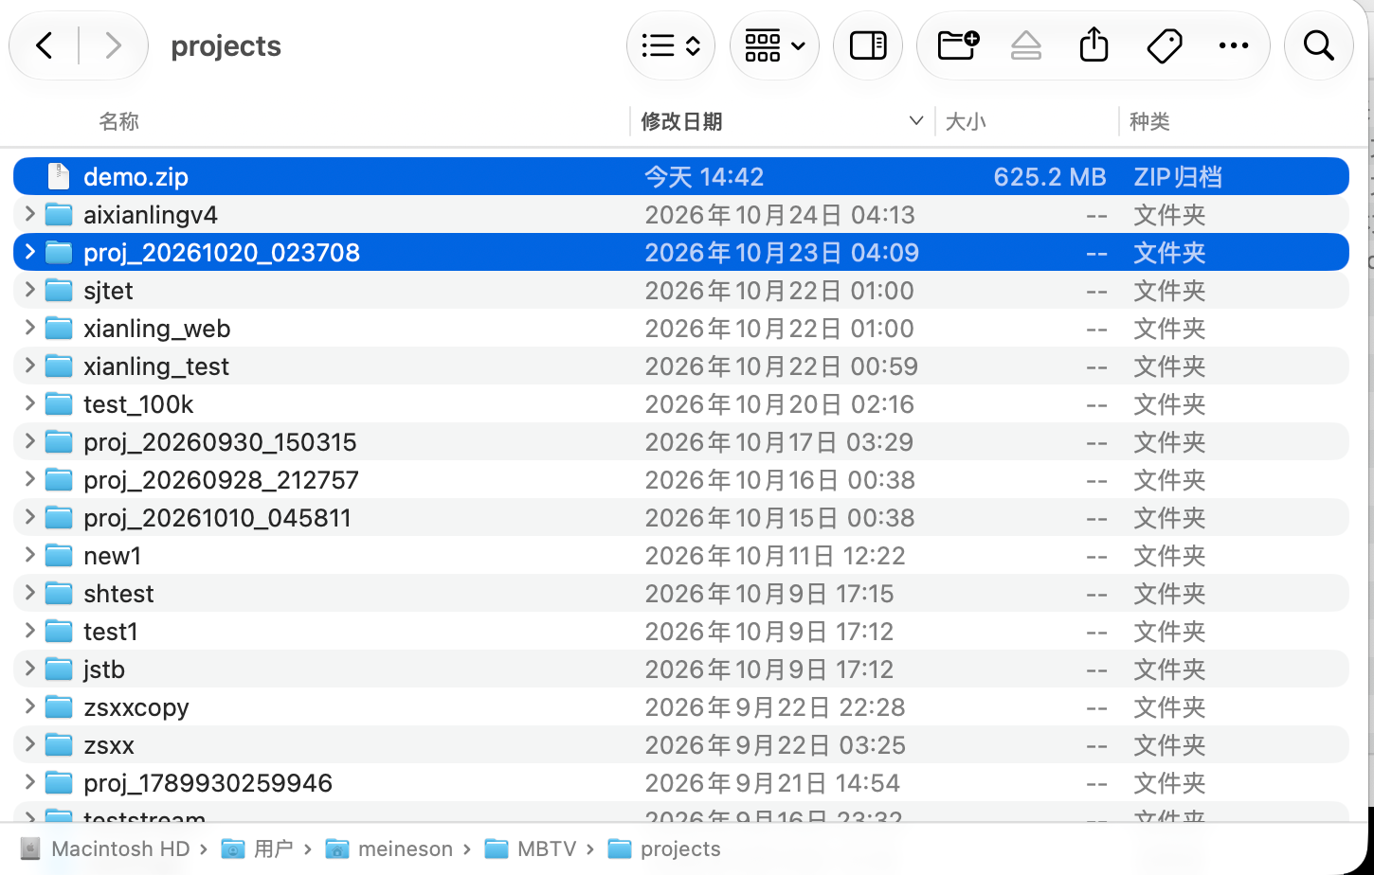Select the test_100k folder icon
Viewport: 1374px width, 875px height.
(x=59, y=403)
